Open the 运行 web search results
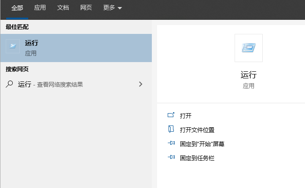This screenshot has width=305, height=188. [x=76, y=84]
